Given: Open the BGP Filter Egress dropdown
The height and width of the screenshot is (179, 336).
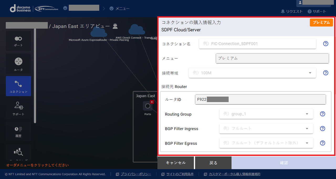Looking at the screenshot, I should (x=266, y=143).
